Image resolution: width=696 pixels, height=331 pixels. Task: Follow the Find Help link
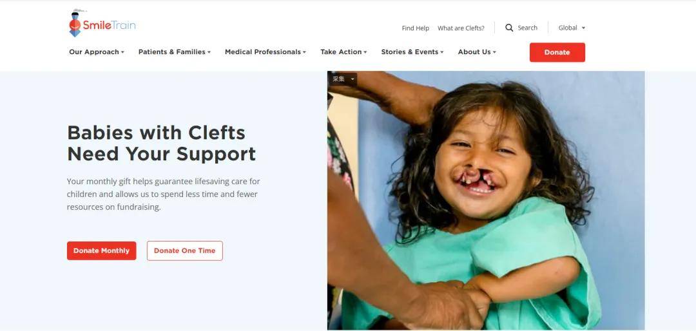pyautogui.click(x=416, y=28)
